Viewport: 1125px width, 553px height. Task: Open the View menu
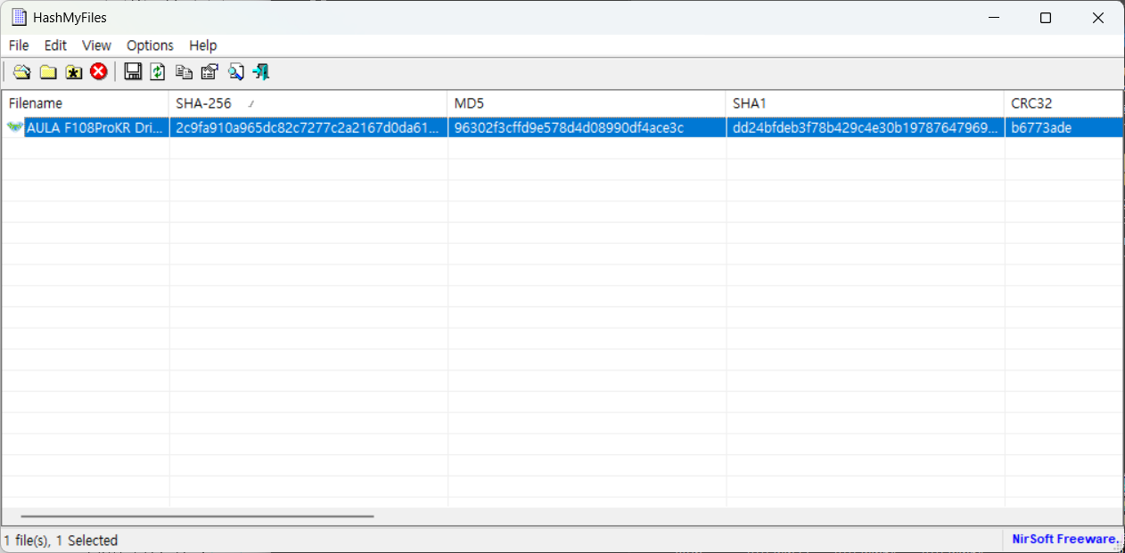coord(96,45)
